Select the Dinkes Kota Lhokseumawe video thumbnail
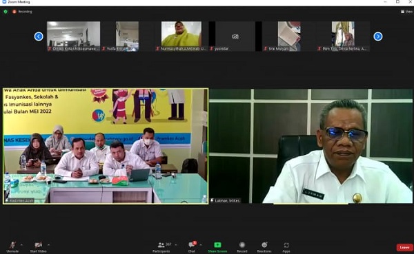Image resolution: width=414 pixels, height=254 pixels. [73, 36]
